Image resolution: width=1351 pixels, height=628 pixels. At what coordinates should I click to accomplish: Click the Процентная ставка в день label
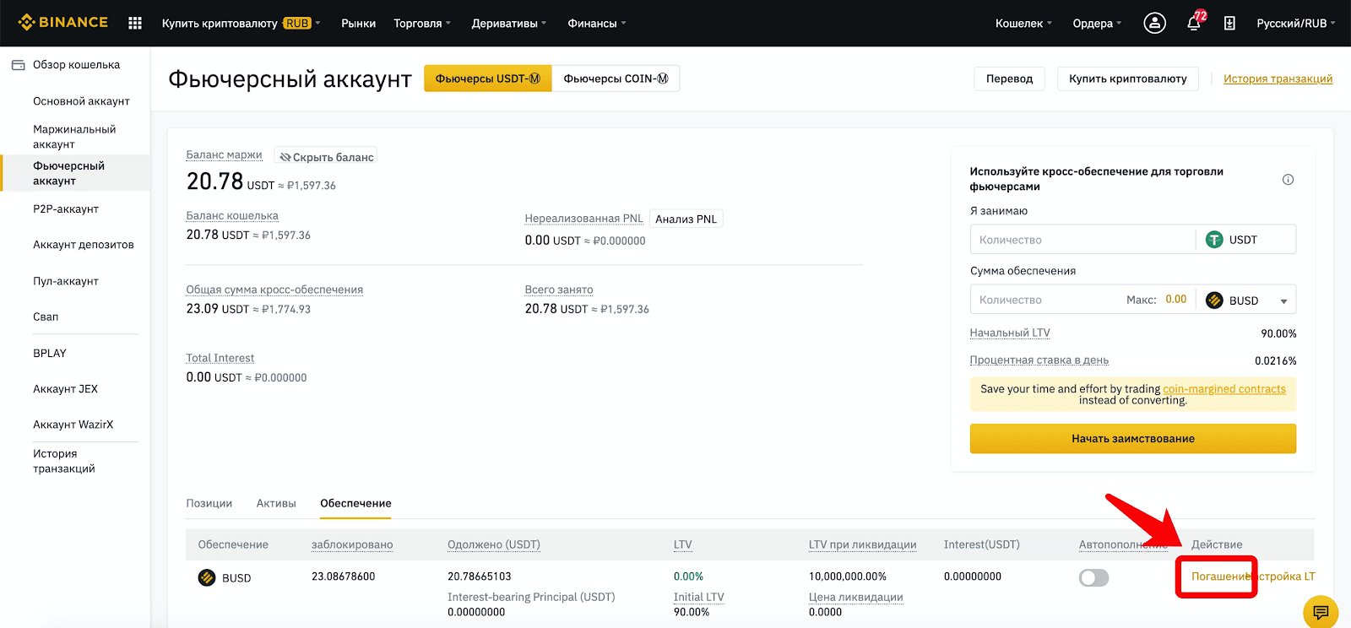point(1039,360)
